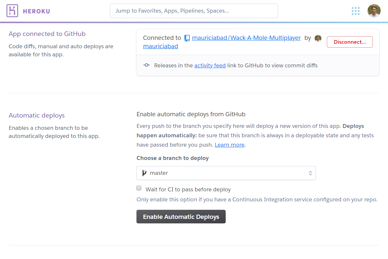This screenshot has width=388, height=259.
Task: Open the Learn more link
Action: click(230, 145)
